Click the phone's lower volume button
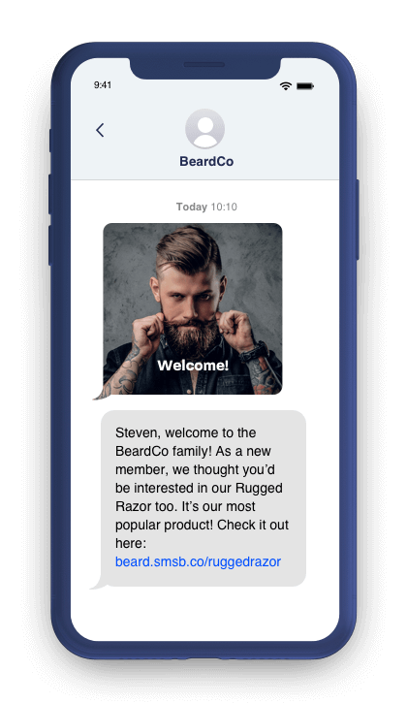The height and width of the screenshot is (703, 407). (x=49, y=244)
